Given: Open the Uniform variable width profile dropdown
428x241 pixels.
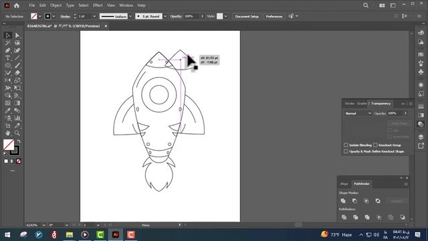Looking at the screenshot, I should [x=130, y=16].
